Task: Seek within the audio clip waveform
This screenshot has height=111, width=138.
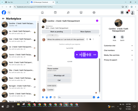Action: pos(85,55)
